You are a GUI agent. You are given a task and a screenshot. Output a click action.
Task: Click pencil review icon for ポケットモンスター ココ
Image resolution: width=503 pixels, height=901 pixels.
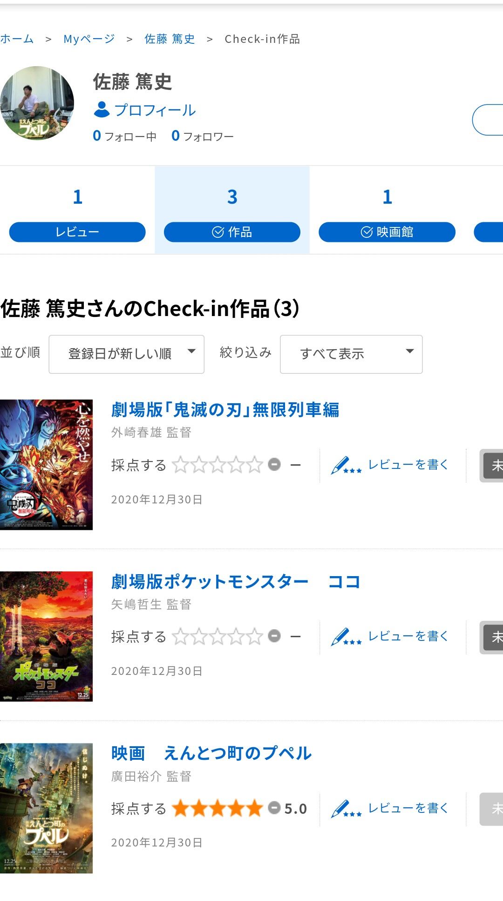click(x=346, y=637)
